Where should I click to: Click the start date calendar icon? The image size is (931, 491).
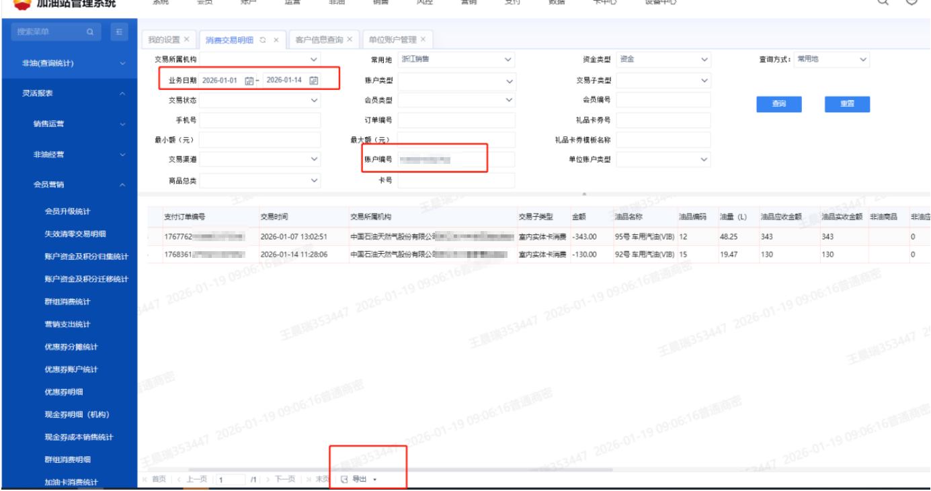[x=249, y=81]
